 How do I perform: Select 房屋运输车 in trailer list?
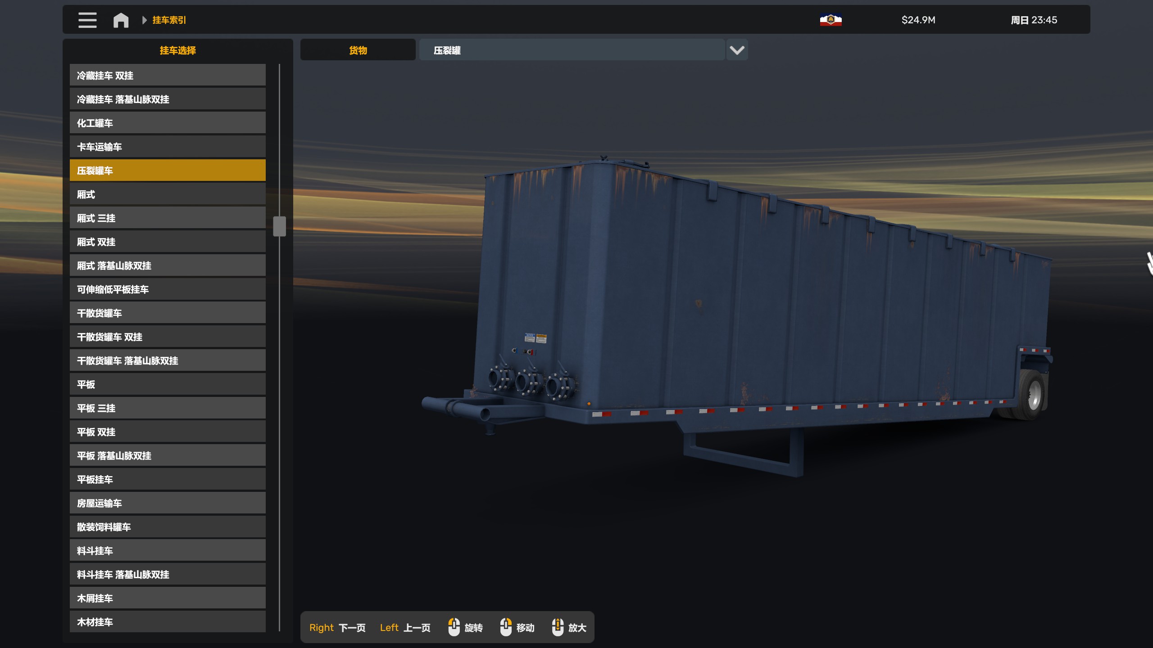(x=168, y=503)
